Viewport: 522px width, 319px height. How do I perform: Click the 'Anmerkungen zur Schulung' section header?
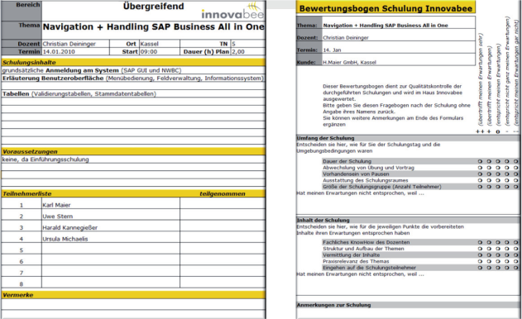click(408, 305)
